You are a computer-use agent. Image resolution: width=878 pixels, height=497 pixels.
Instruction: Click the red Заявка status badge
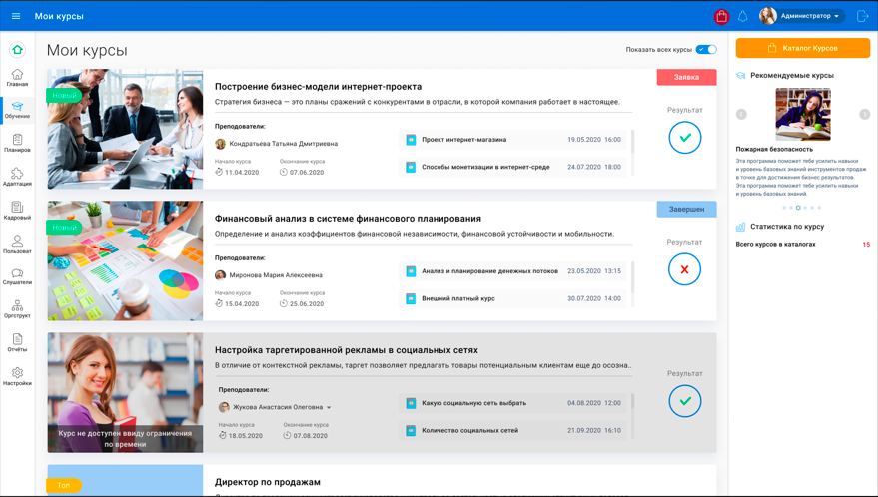pos(686,77)
